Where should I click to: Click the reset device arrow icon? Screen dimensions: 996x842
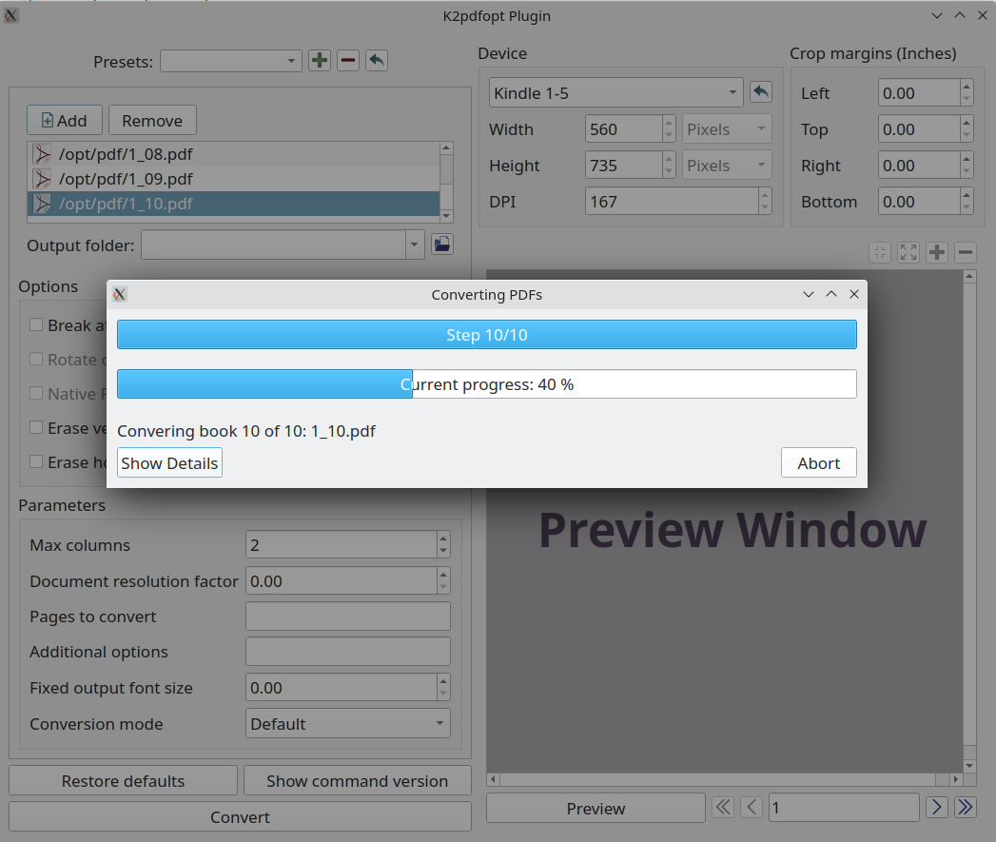[x=761, y=92]
